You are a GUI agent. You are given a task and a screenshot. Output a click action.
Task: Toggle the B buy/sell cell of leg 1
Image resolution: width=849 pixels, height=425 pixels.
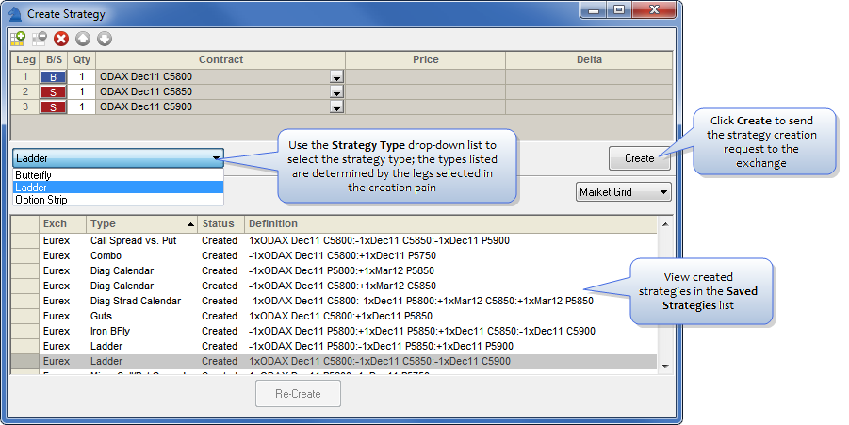(53, 77)
